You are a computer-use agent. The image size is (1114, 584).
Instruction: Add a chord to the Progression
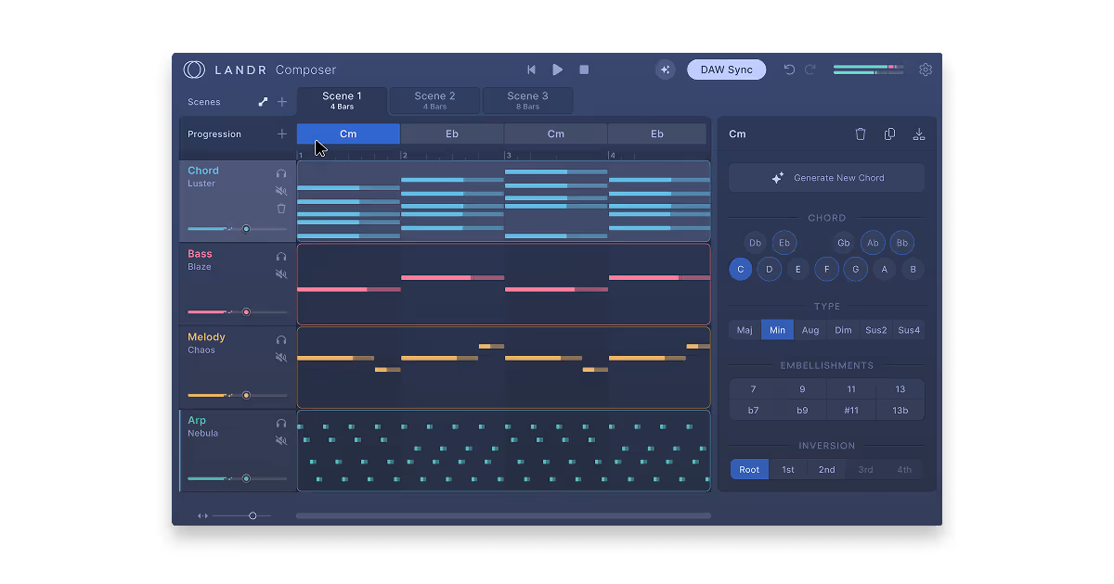pyautogui.click(x=282, y=134)
